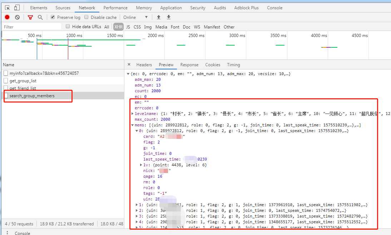
Task: Show the Headers tab of the request
Action: point(144,64)
